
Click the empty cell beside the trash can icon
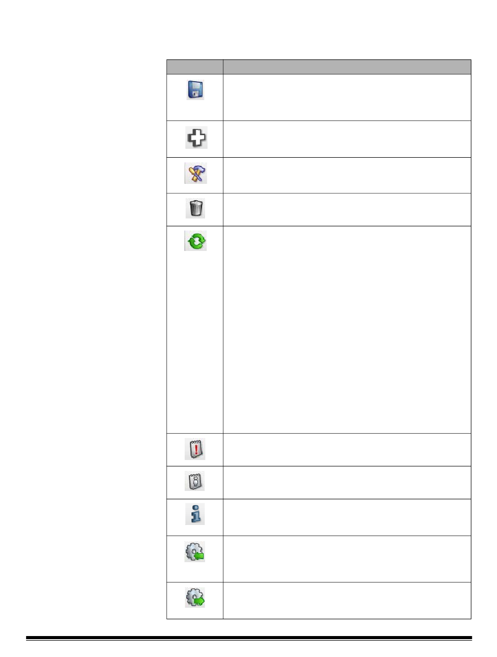(347, 210)
